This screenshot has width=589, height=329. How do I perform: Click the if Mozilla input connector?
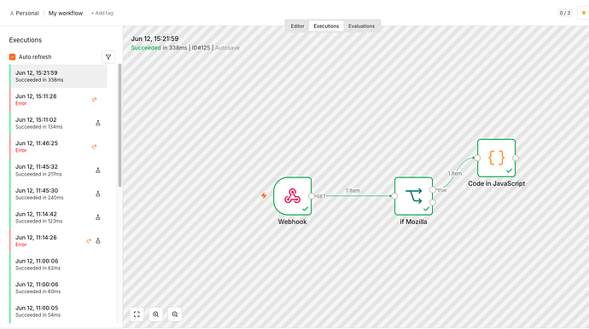tap(394, 196)
